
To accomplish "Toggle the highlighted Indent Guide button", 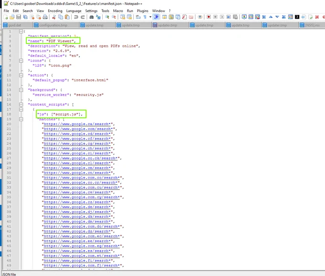I will [x=156, y=17].
